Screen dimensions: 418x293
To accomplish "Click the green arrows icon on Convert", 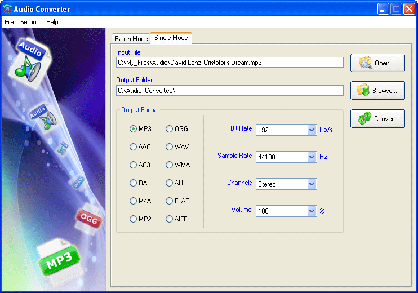I will [x=364, y=118].
